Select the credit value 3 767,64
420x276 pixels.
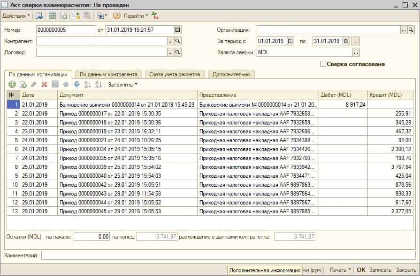(x=390, y=167)
